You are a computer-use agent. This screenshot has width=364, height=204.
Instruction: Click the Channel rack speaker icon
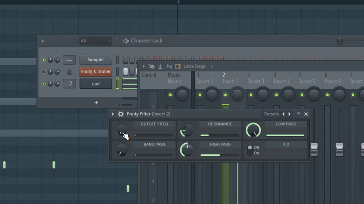[126, 41]
